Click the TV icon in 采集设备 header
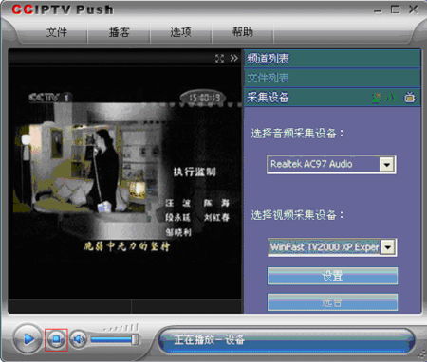Viewport: 427px width, 362px height. (409, 98)
